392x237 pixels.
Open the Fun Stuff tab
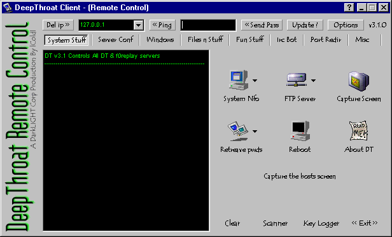point(249,39)
